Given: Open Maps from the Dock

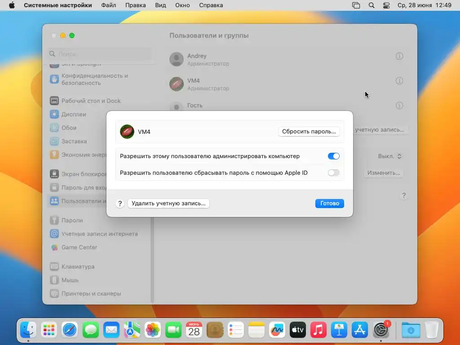Looking at the screenshot, I should point(132,330).
